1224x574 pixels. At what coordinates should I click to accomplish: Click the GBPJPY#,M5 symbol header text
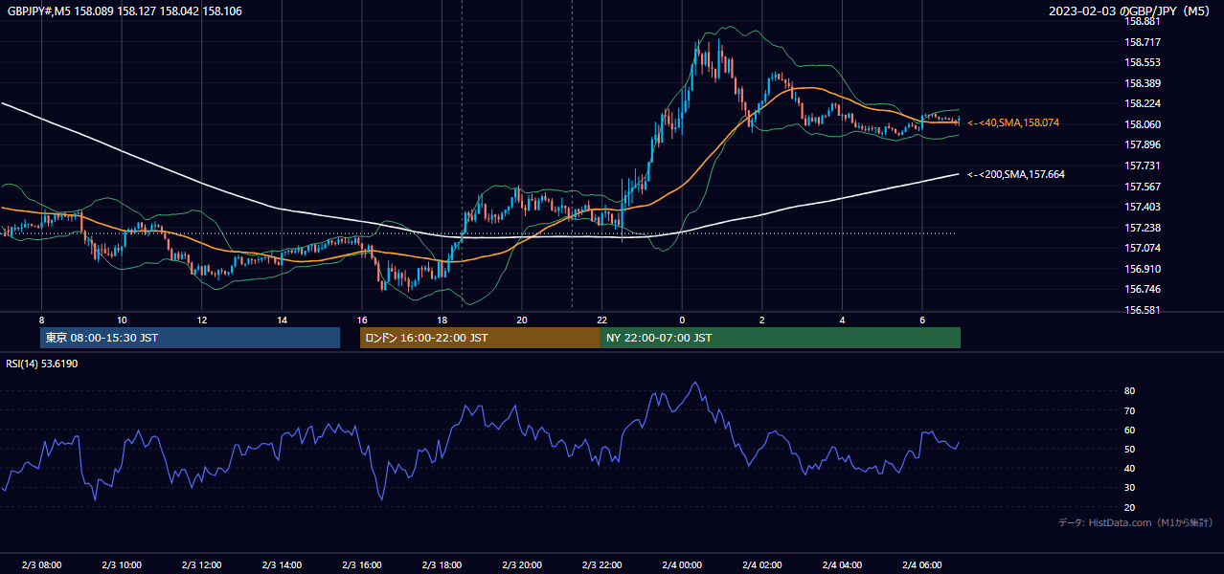click(x=125, y=11)
